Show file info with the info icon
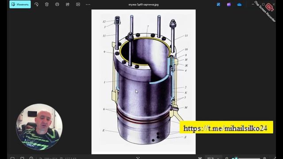 click(x=31, y=158)
